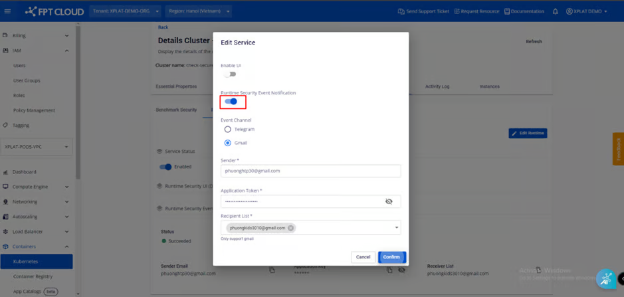Open the floating chat assistant icon

point(605,280)
